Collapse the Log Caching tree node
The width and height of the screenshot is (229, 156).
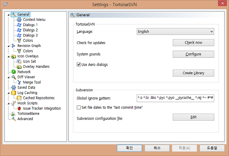point(9,93)
